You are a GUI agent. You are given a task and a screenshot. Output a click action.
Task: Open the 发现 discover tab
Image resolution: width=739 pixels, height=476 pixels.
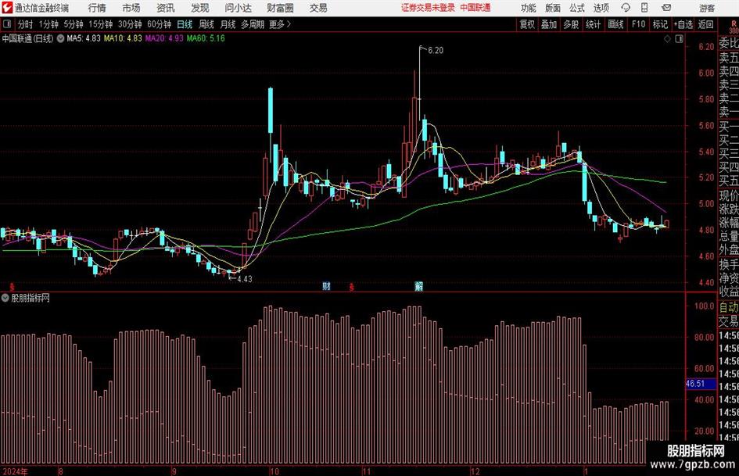[200, 8]
